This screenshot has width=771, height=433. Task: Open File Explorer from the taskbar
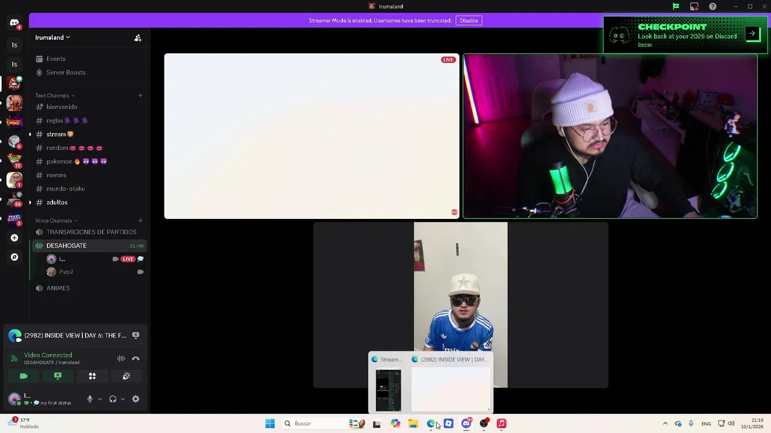pyautogui.click(x=413, y=423)
